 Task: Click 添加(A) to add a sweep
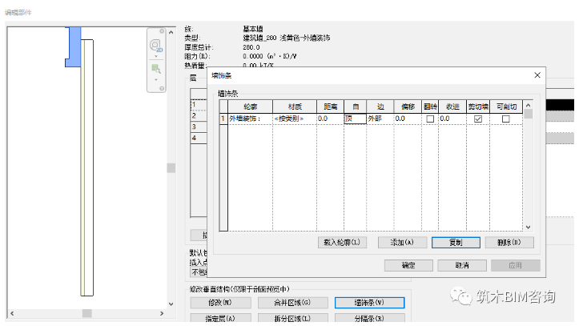click(x=402, y=243)
